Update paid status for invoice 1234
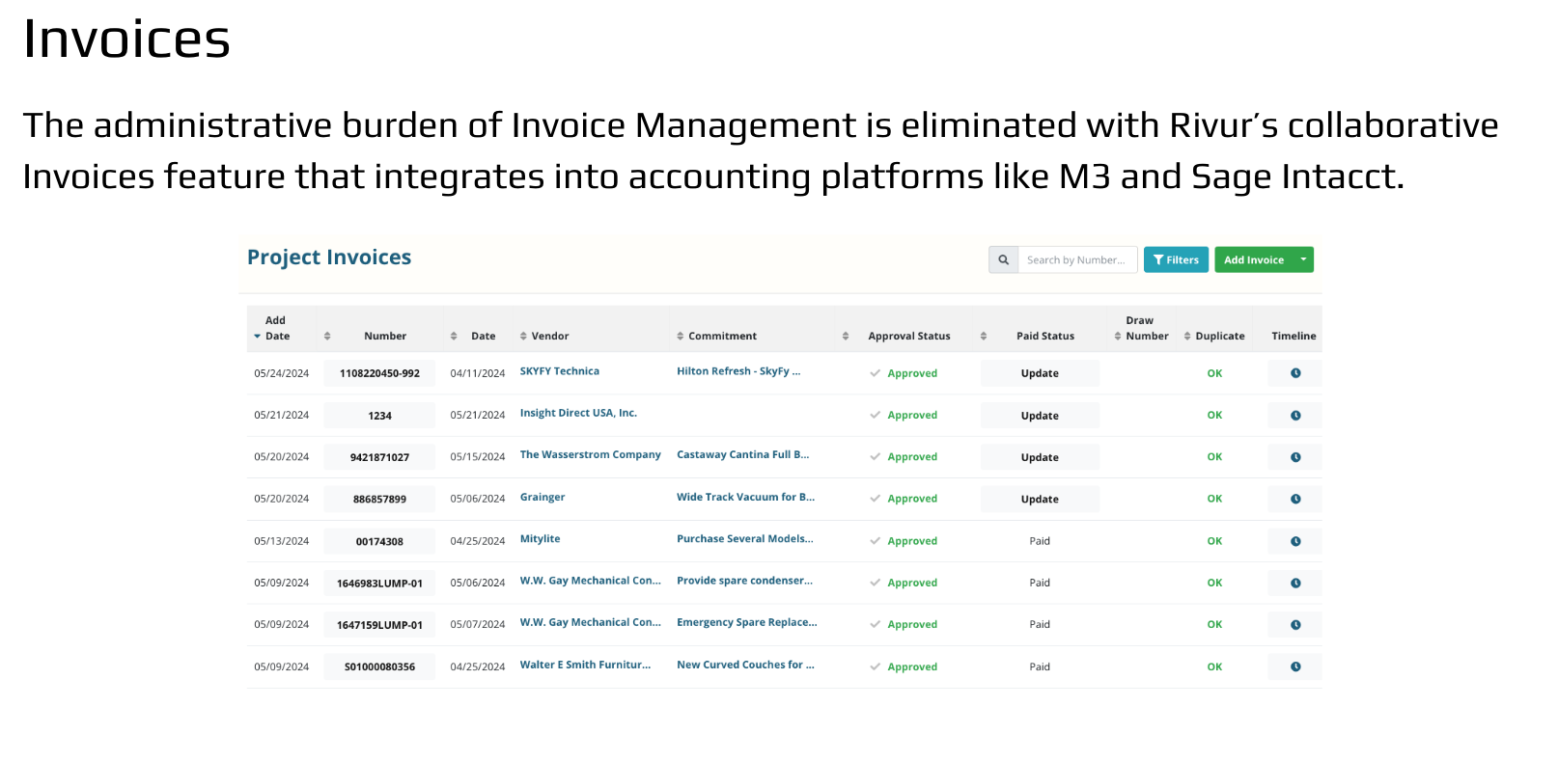This screenshot has height=761, width=1558. click(1040, 416)
